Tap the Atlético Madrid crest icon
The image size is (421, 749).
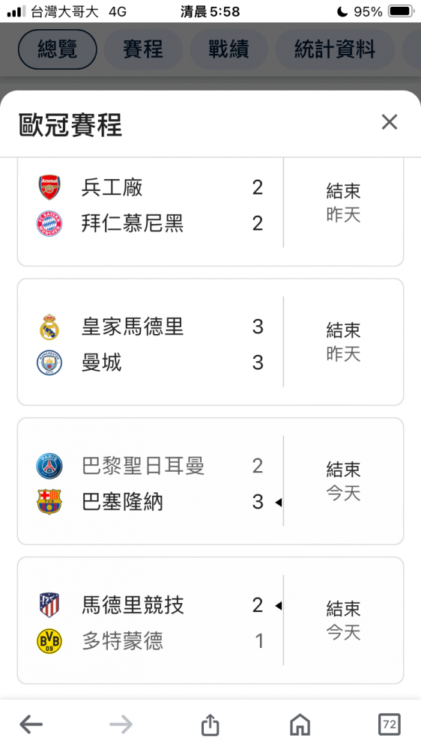pyautogui.click(x=49, y=605)
